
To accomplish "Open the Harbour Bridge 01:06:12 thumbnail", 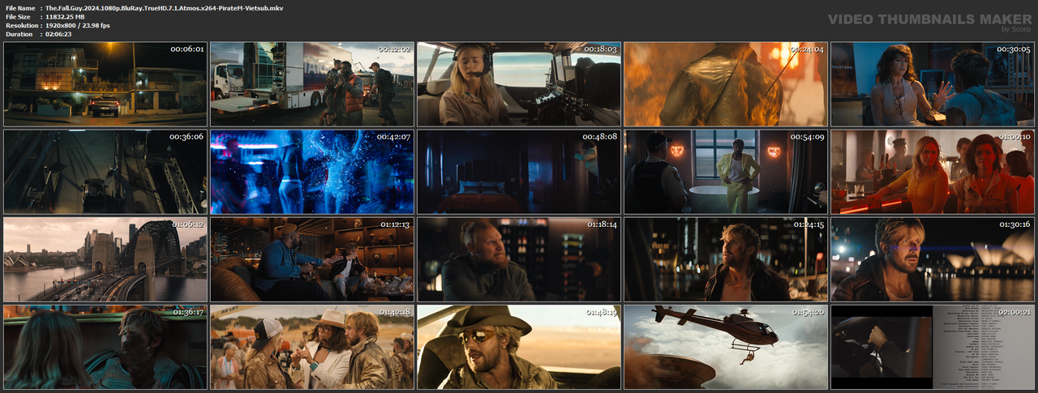I will pyautogui.click(x=105, y=259).
